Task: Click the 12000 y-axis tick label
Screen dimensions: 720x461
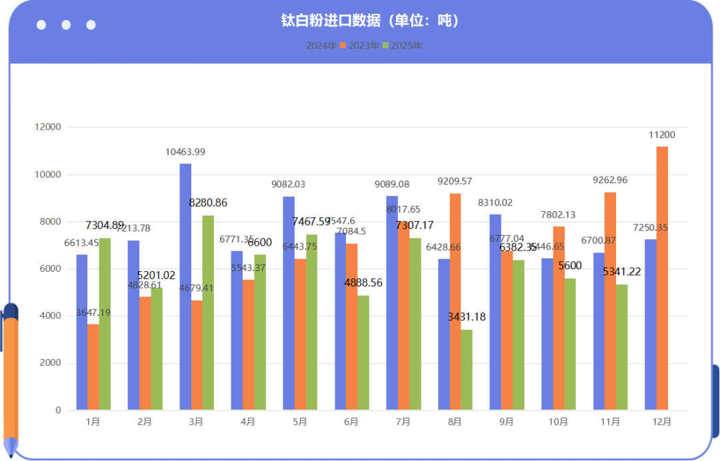Action: [x=49, y=127]
